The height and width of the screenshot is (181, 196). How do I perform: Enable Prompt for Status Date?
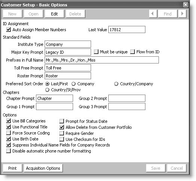tap(61, 121)
